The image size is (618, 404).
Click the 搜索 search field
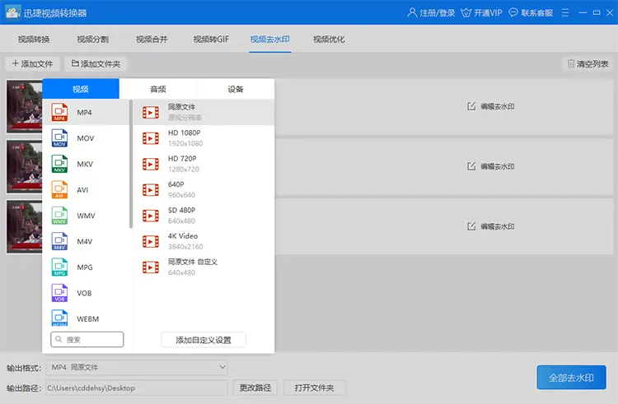coord(87,340)
